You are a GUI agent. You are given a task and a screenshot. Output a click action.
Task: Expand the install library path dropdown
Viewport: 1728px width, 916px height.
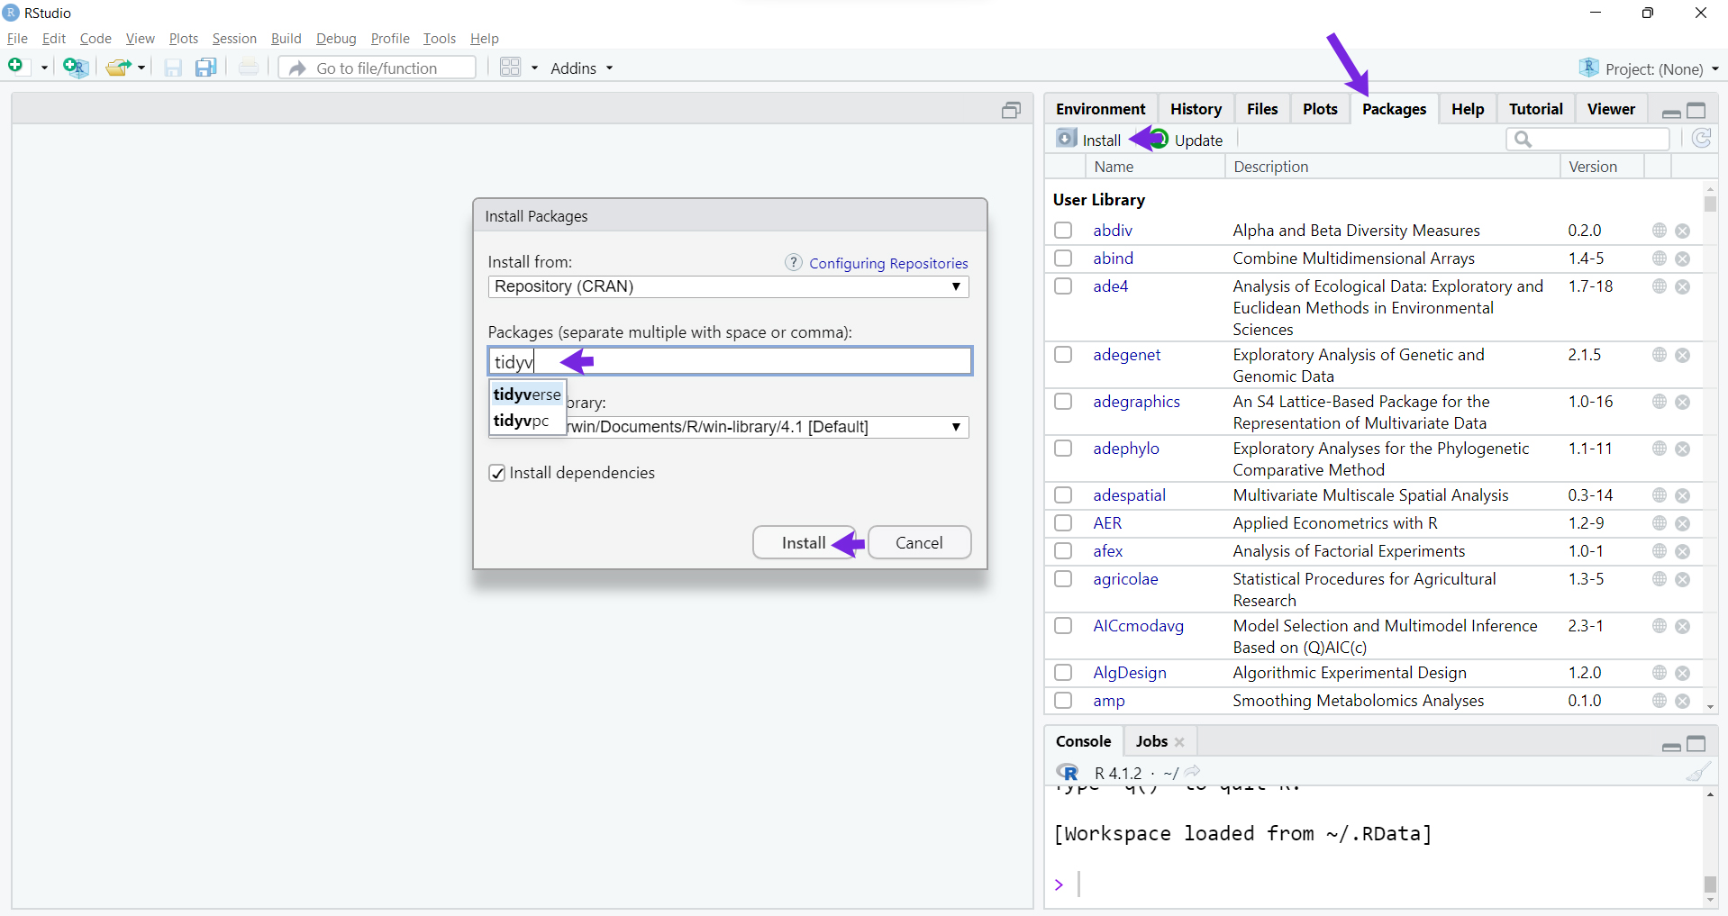pyautogui.click(x=955, y=427)
